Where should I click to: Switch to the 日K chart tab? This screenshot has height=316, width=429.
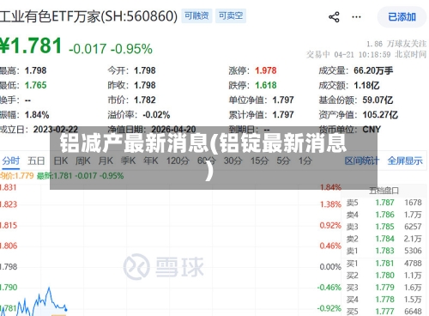click(x=61, y=161)
